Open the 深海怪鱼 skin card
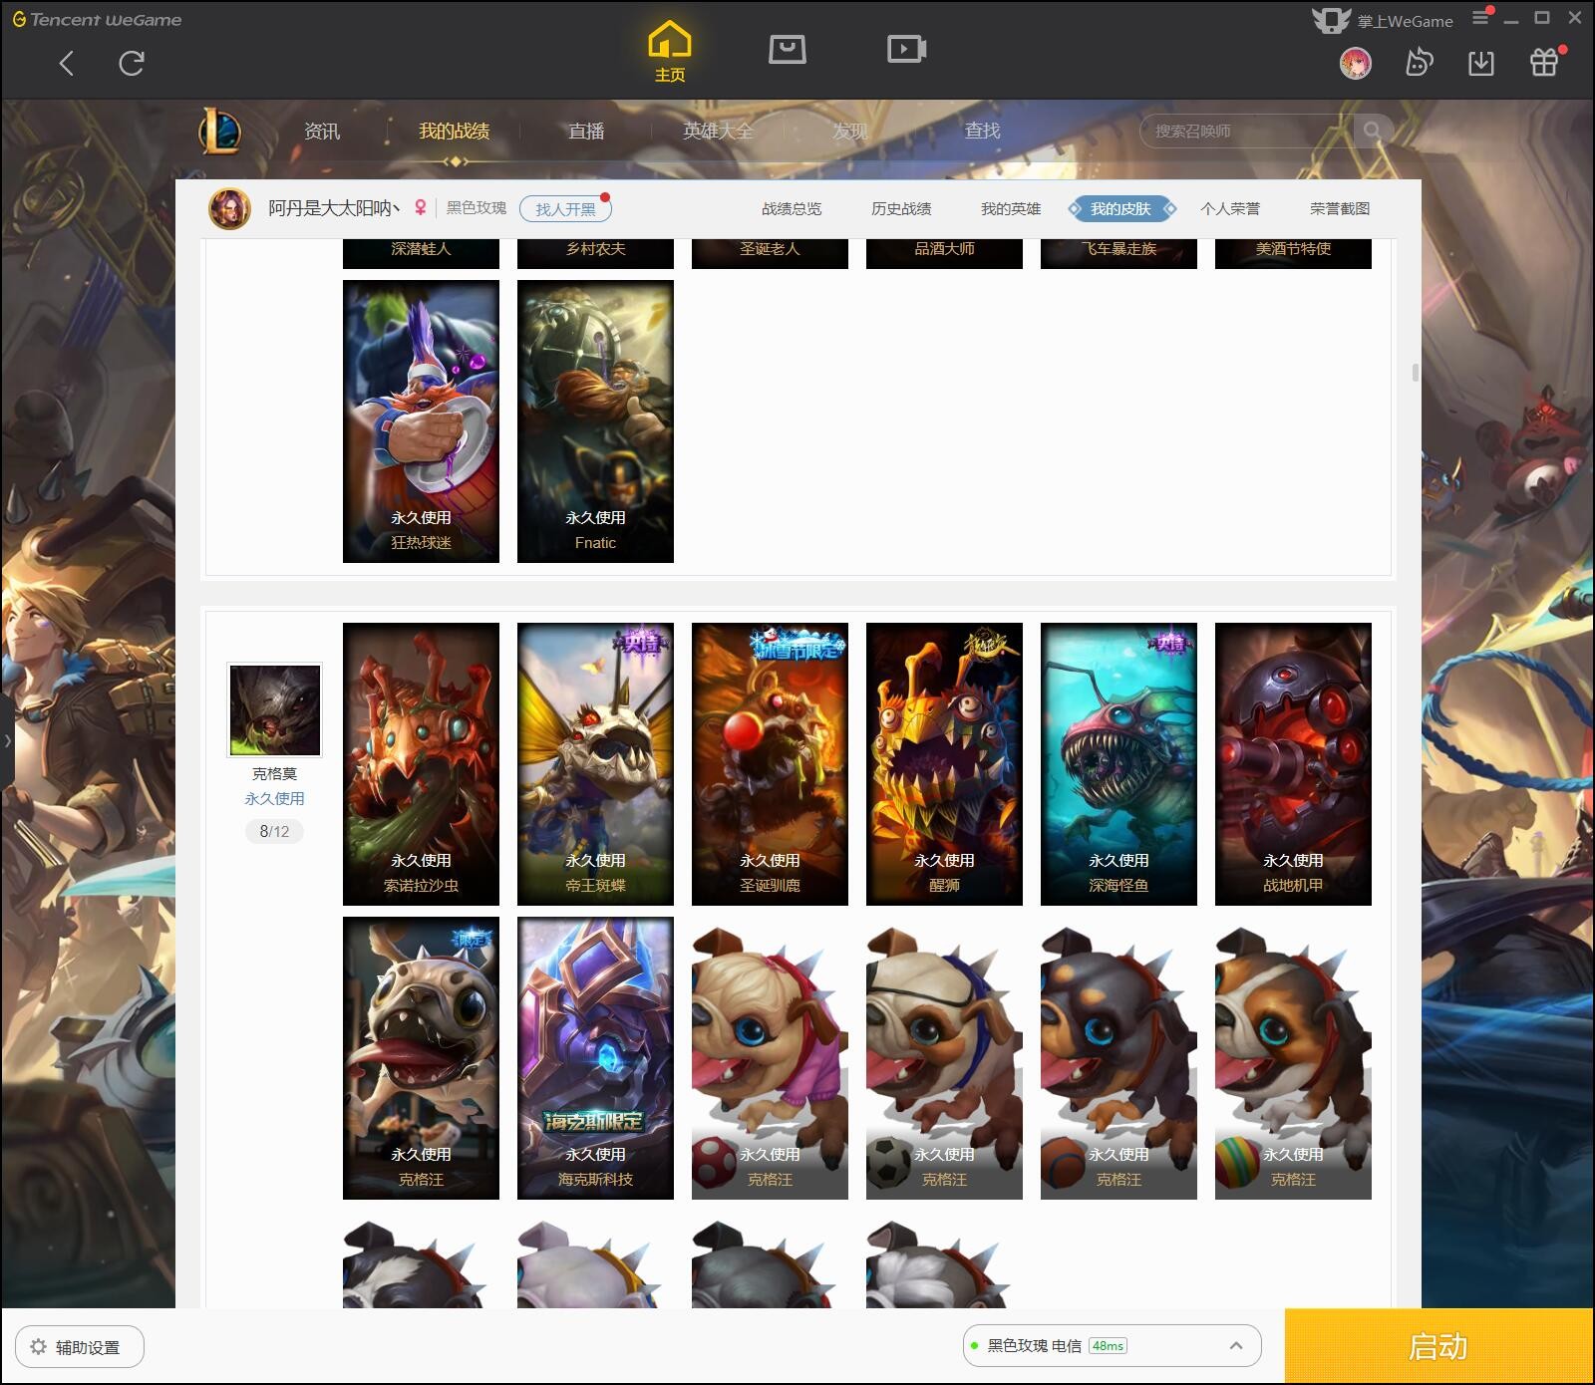The height and width of the screenshot is (1385, 1595). click(x=1118, y=764)
